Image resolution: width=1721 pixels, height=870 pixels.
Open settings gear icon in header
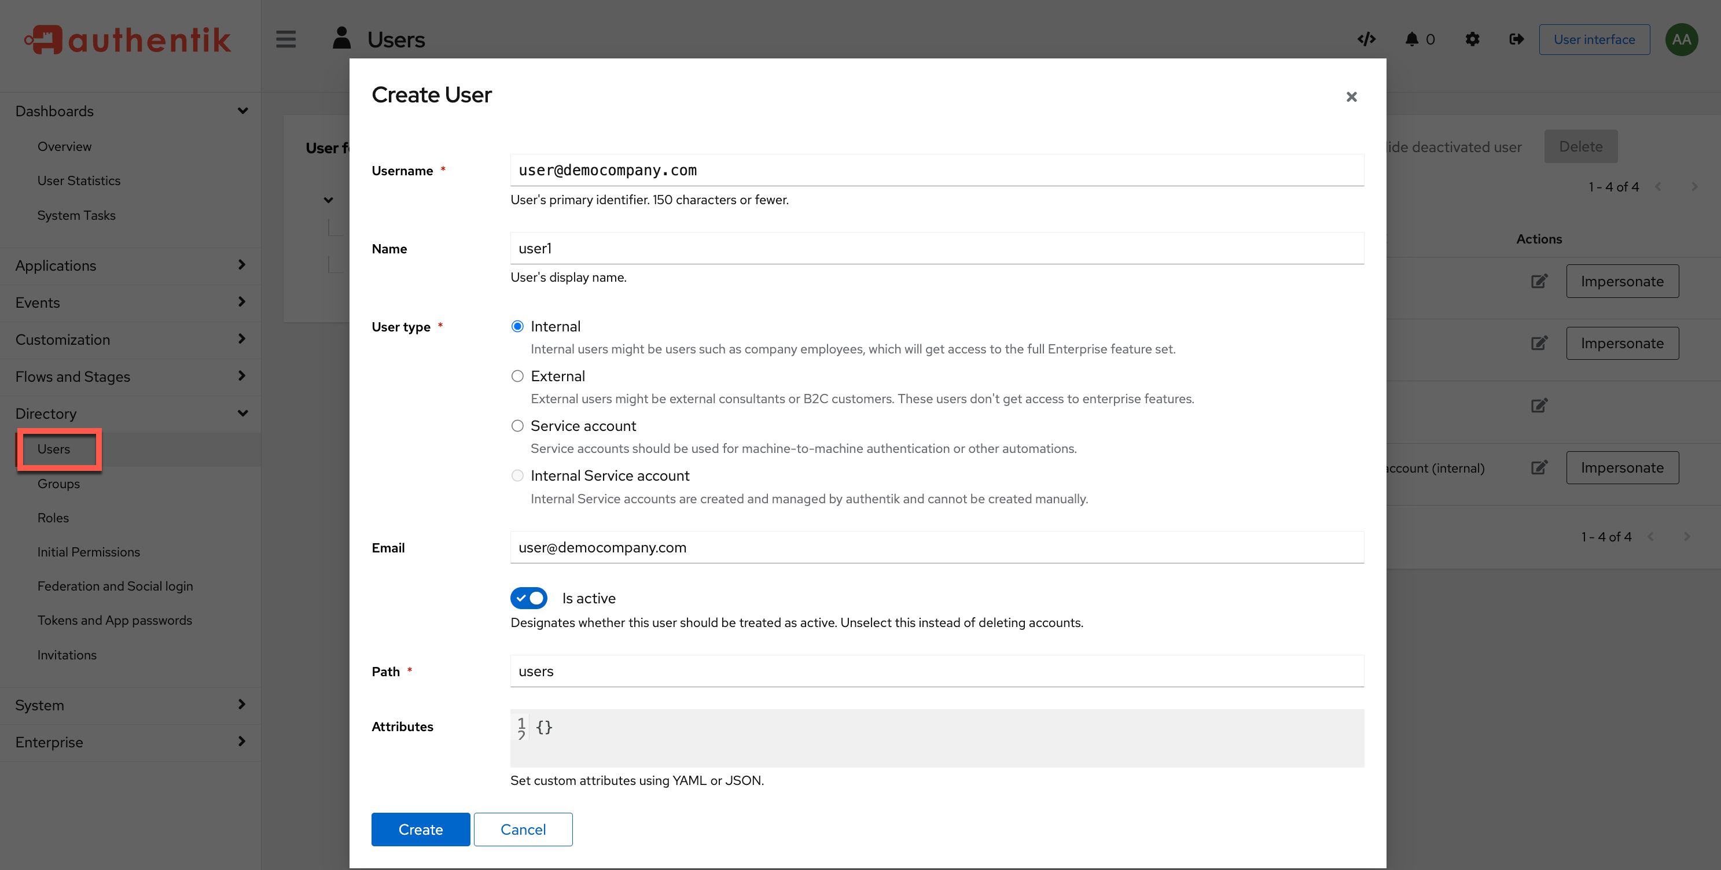click(1473, 39)
